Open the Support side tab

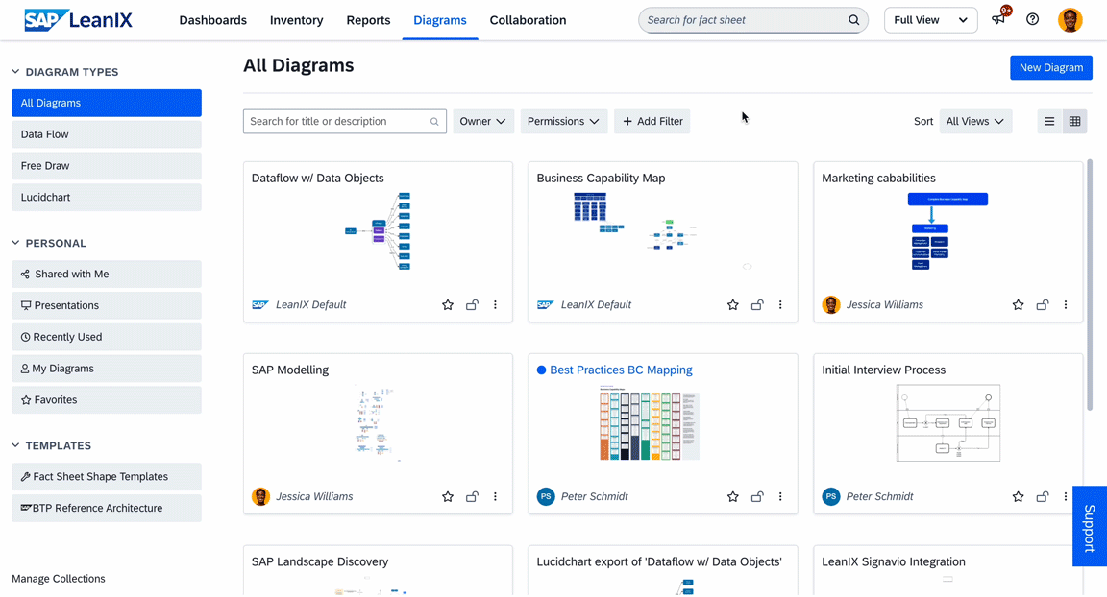click(1090, 527)
